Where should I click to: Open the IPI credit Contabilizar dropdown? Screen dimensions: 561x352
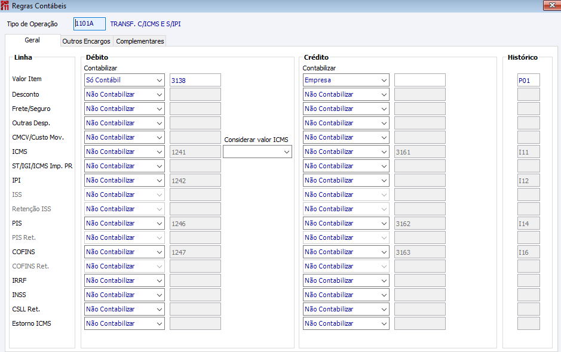click(346, 180)
